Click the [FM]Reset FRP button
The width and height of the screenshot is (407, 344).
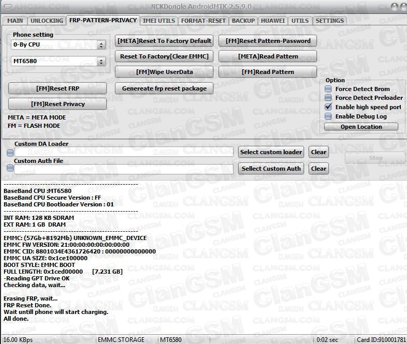(57, 88)
